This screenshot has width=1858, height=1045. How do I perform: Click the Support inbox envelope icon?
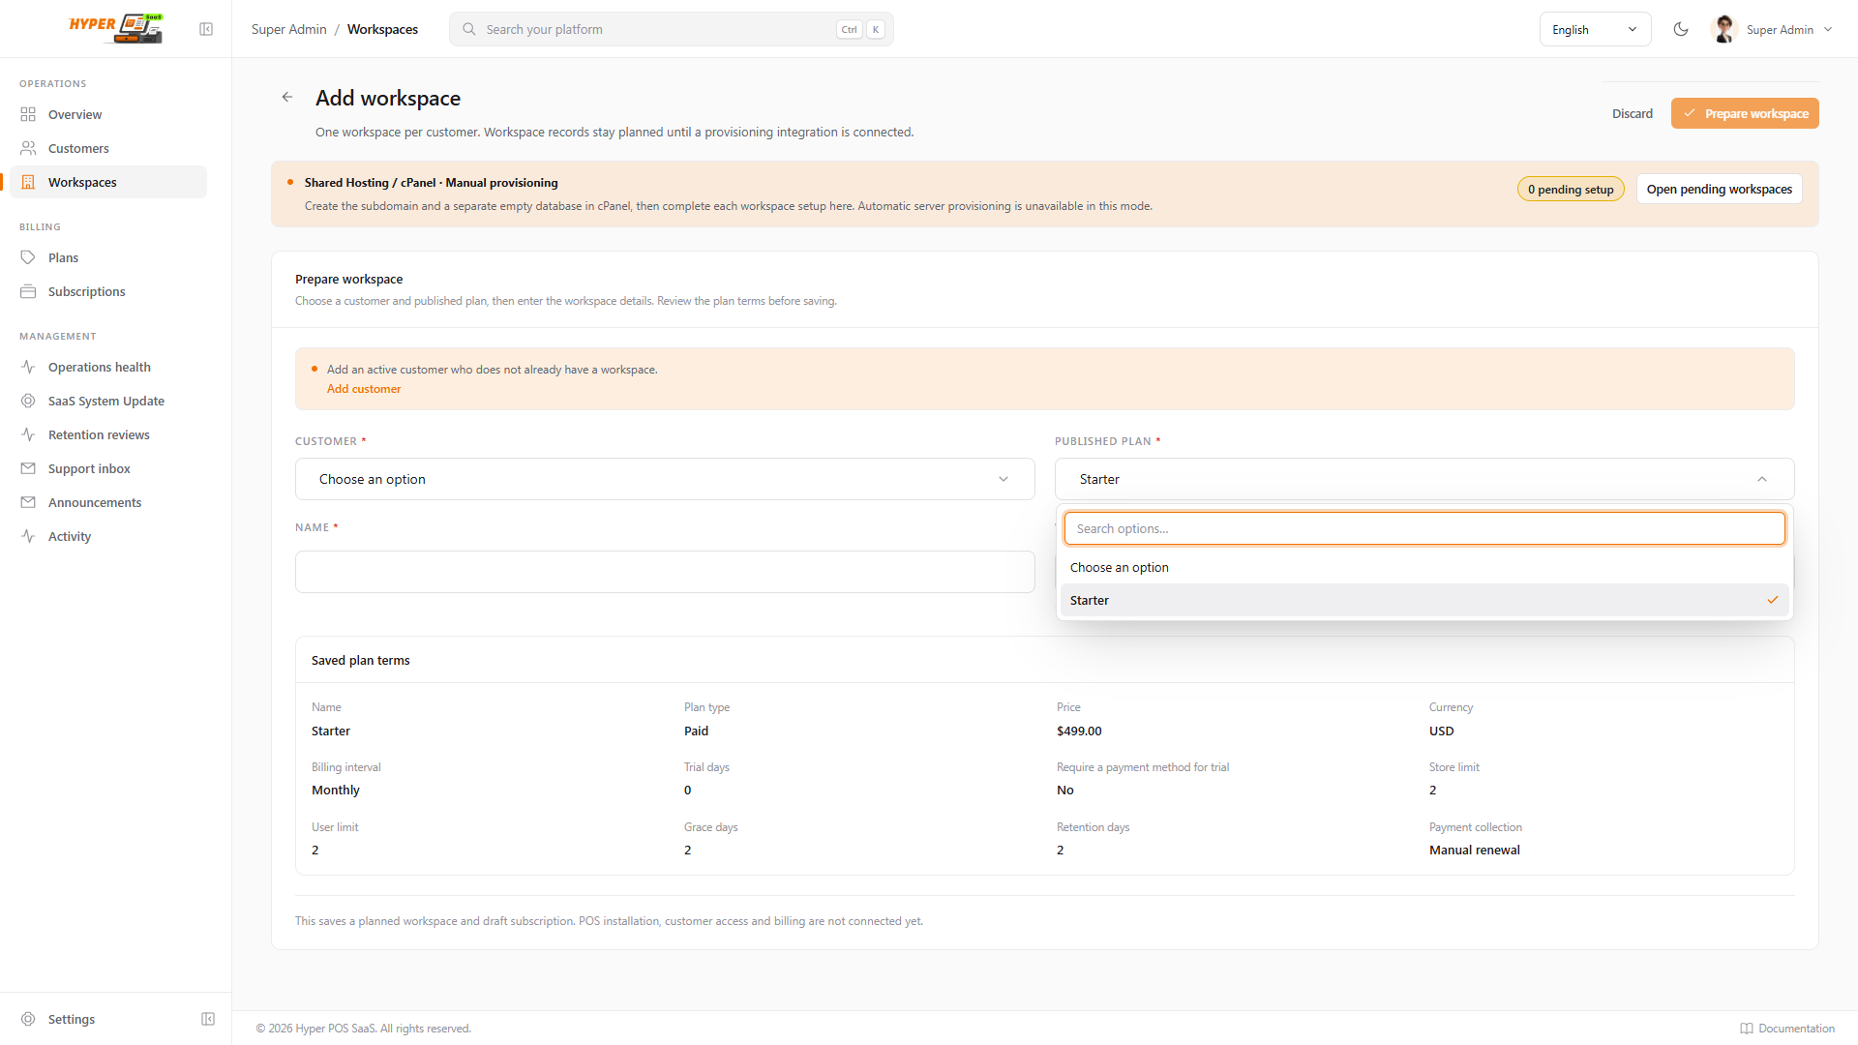28,468
